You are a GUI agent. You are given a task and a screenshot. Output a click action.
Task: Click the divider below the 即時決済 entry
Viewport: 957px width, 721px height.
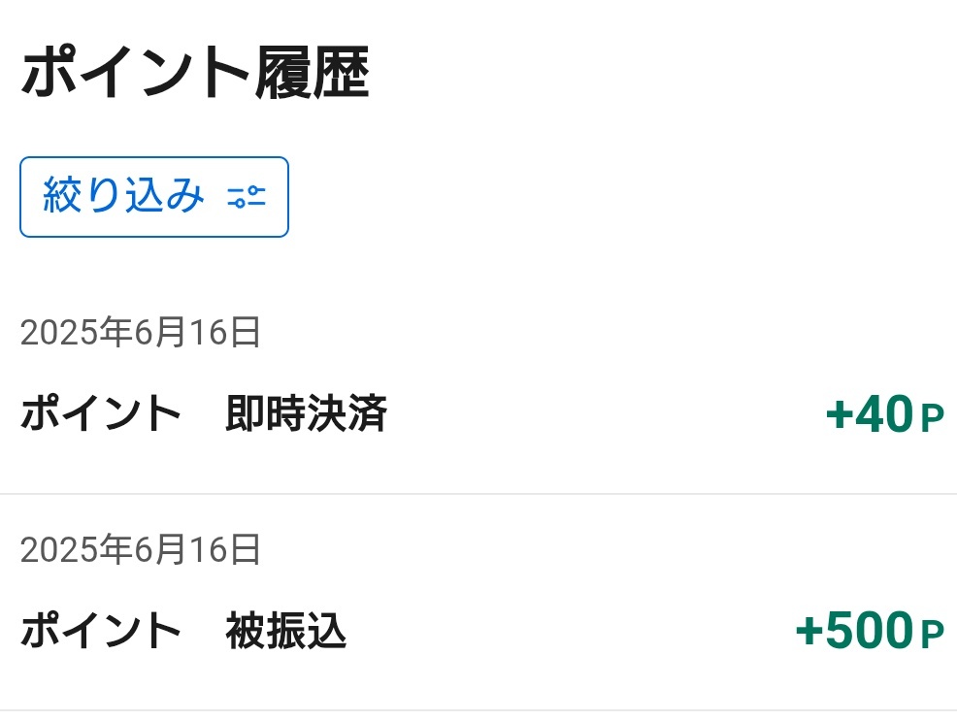[x=478, y=494]
